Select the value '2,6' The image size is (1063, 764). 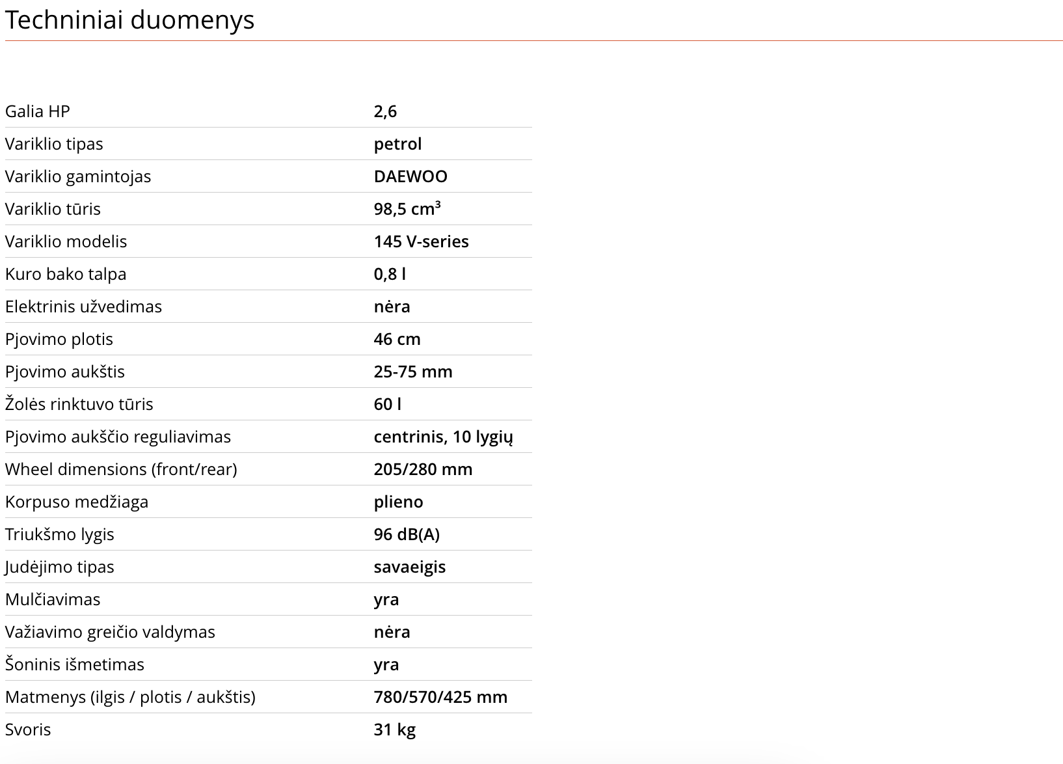(x=385, y=111)
